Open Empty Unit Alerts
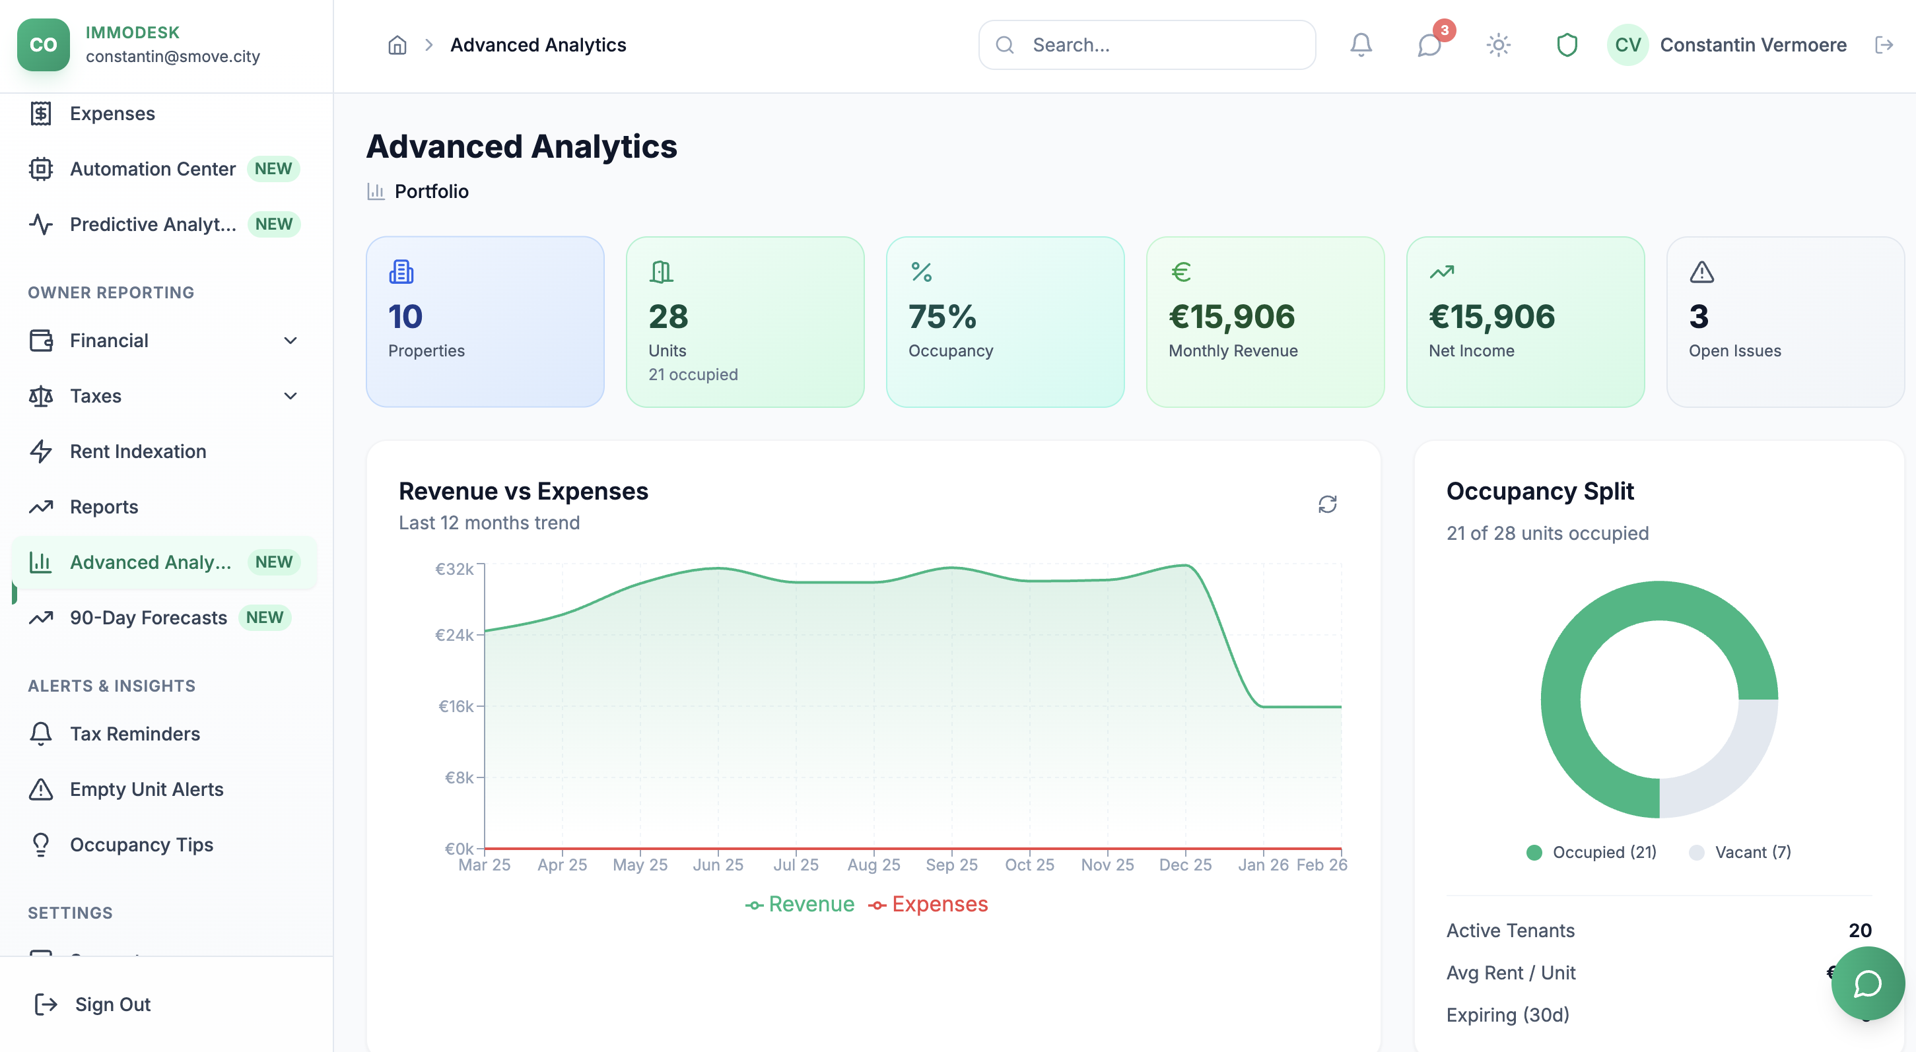The height and width of the screenshot is (1052, 1916). tap(147, 789)
